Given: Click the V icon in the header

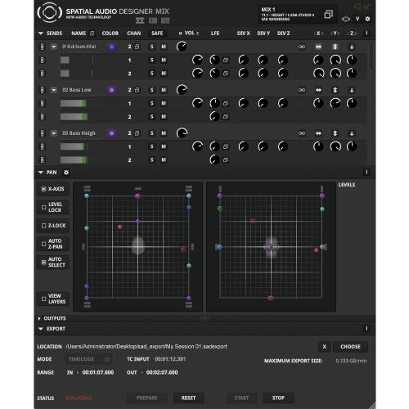Looking at the screenshot, I should [x=357, y=19].
